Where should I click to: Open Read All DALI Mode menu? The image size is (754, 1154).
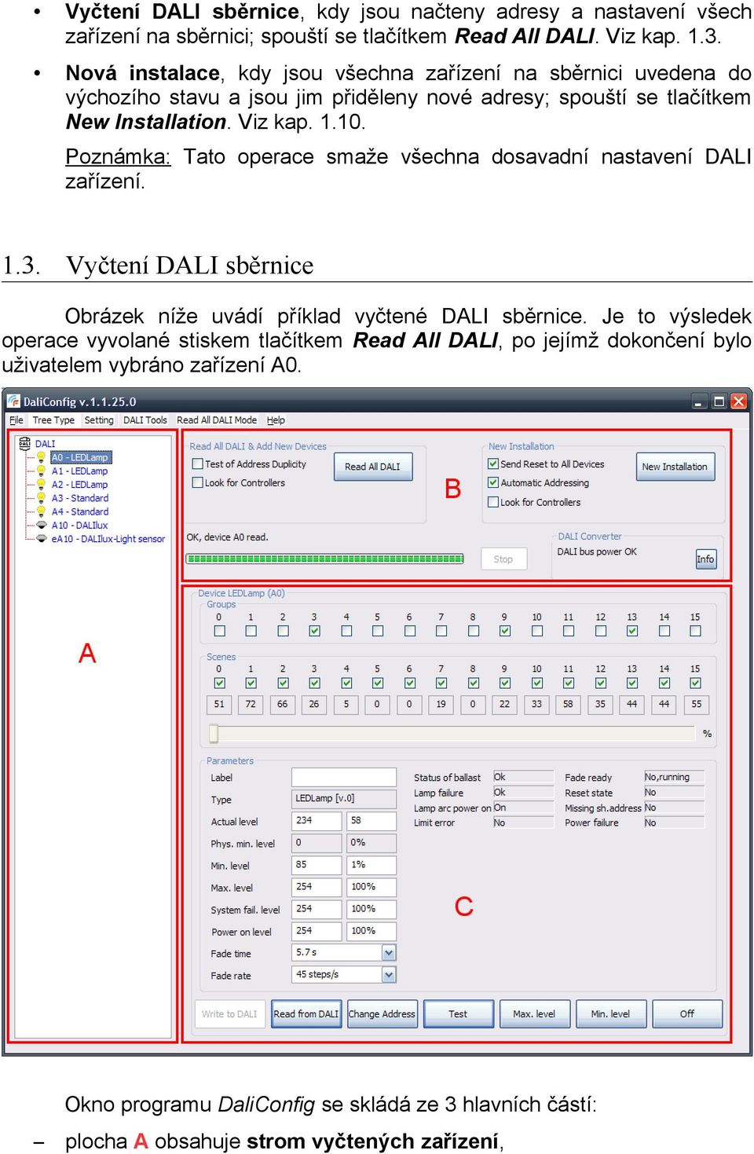(x=217, y=420)
